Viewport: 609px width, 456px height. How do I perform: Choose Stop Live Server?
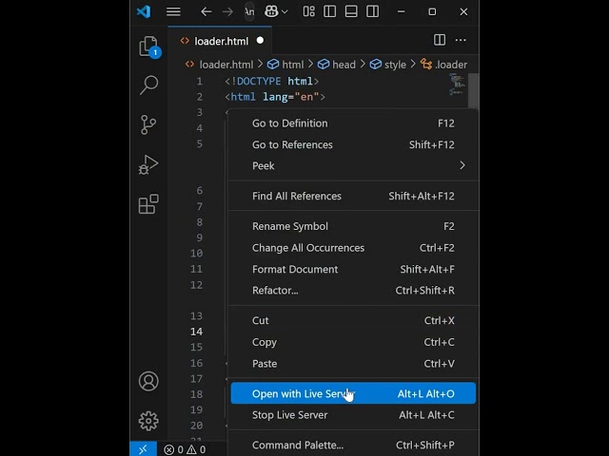(353, 415)
